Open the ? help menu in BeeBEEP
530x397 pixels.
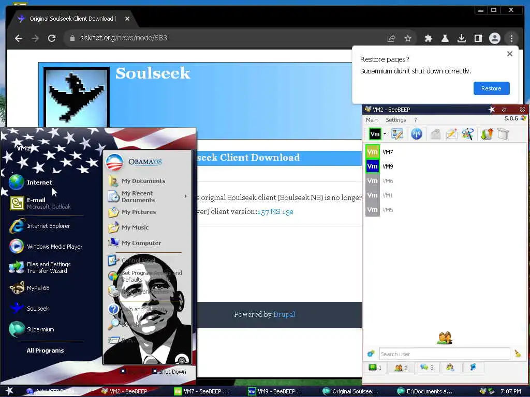pos(416,120)
